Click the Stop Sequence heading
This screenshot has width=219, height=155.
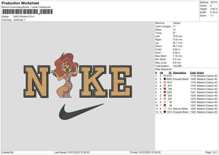pyautogui.click(x=164, y=69)
